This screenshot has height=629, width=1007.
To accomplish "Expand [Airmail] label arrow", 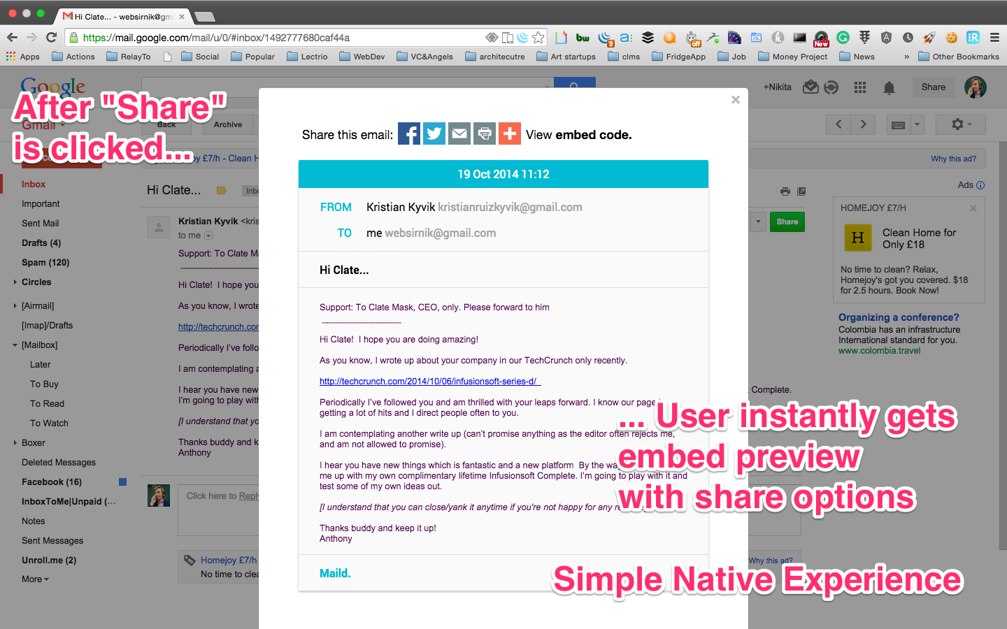I will [x=15, y=306].
